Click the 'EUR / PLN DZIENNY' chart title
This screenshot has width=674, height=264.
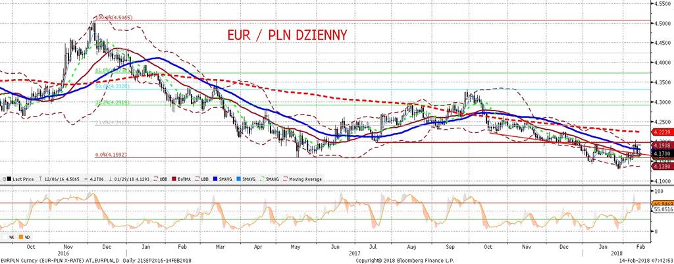[287, 36]
